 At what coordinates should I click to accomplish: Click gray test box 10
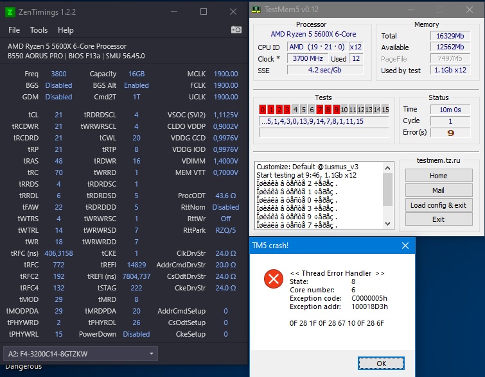pyautogui.click(x=344, y=109)
